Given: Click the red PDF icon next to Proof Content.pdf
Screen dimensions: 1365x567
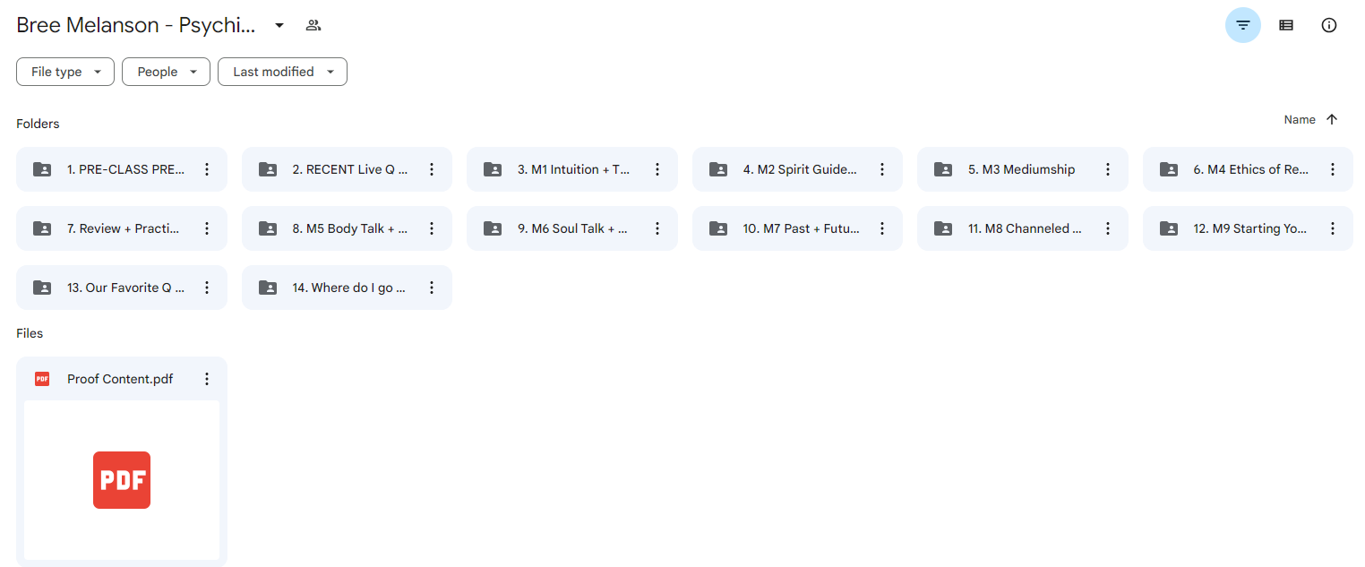Looking at the screenshot, I should click(42, 379).
